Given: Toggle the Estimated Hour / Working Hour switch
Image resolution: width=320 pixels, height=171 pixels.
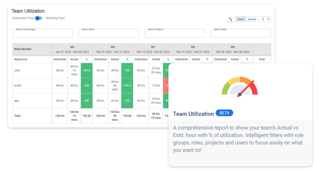Looking at the screenshot, I should tap(39, 18).
